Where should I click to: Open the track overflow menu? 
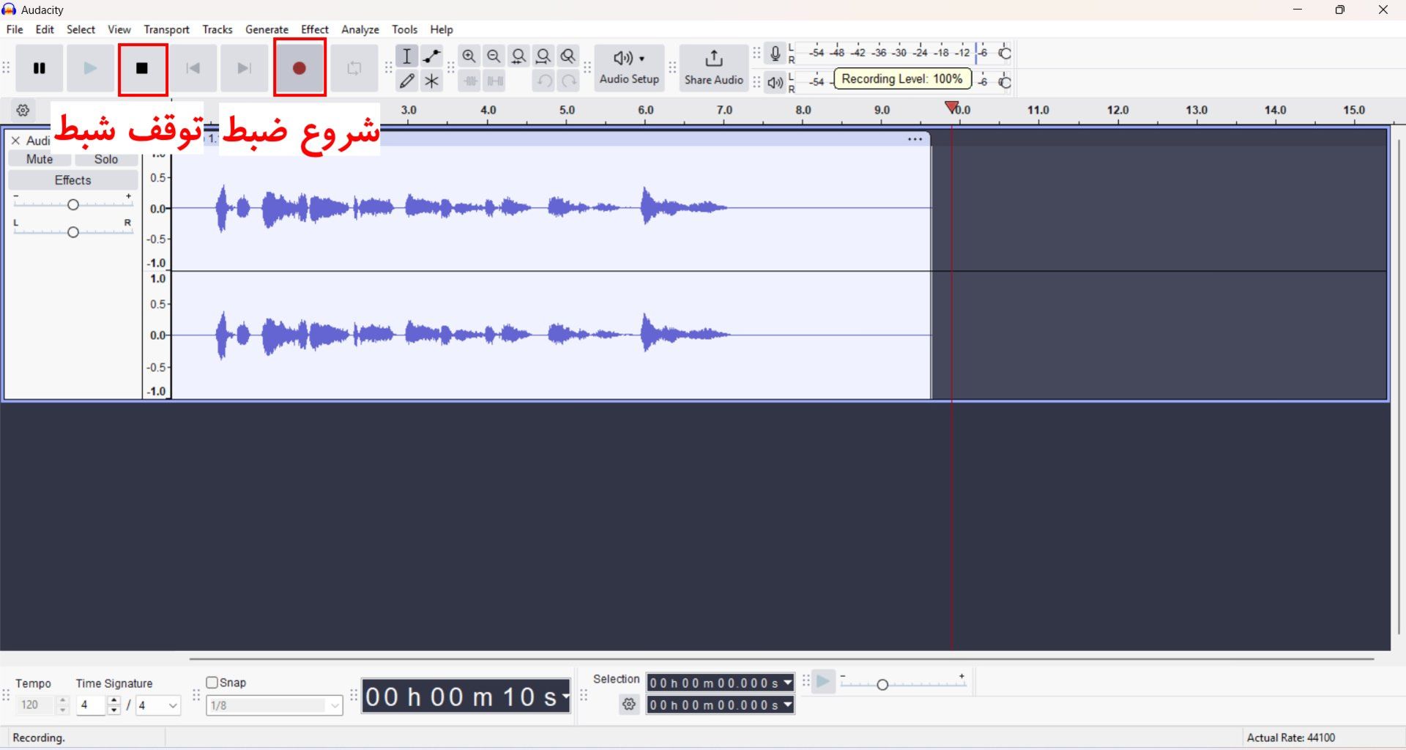[x=914, y=139]
